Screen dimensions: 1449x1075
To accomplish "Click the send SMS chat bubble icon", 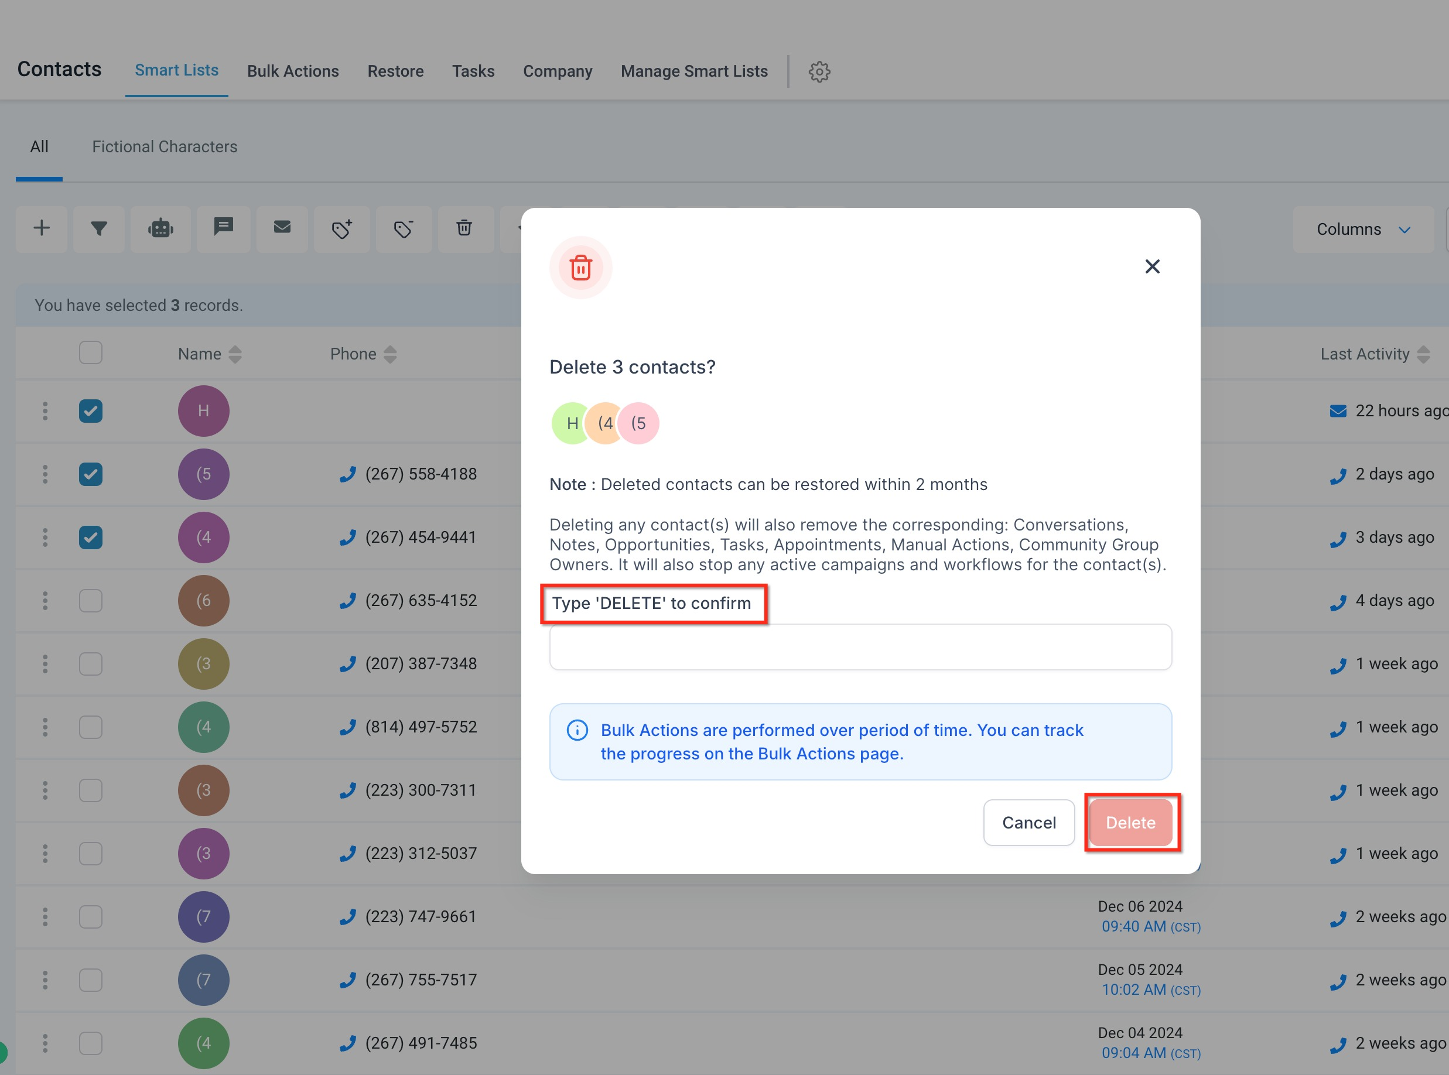I will [x=223, y=228].
